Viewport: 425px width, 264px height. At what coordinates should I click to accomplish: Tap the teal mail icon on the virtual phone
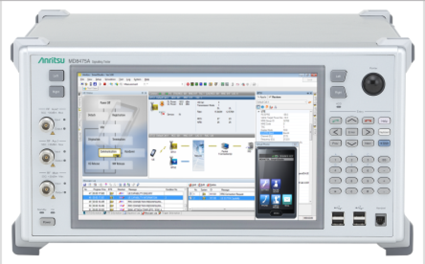287,200
